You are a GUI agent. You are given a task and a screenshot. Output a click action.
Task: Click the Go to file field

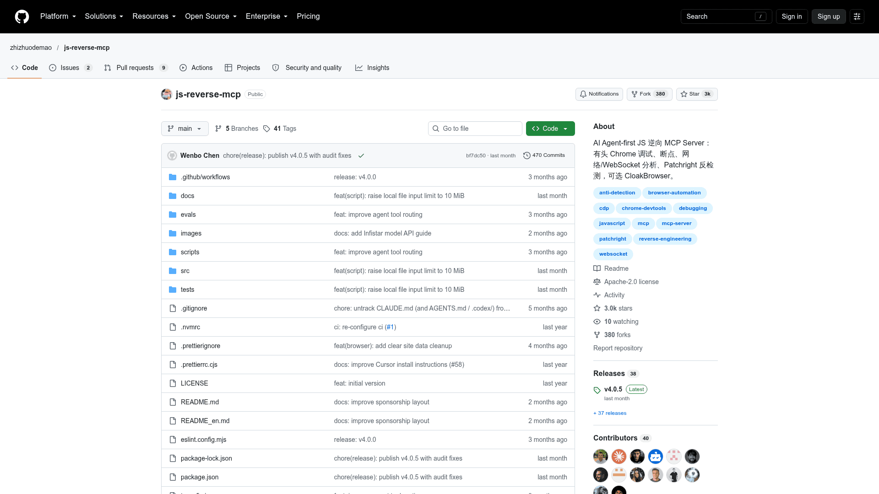(475, 129)
